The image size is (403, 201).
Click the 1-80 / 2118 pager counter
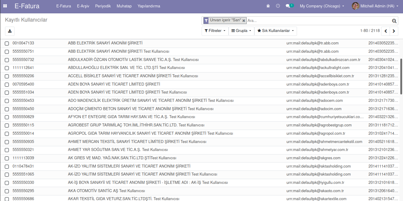pyautogui.click(x=370, y=31)
